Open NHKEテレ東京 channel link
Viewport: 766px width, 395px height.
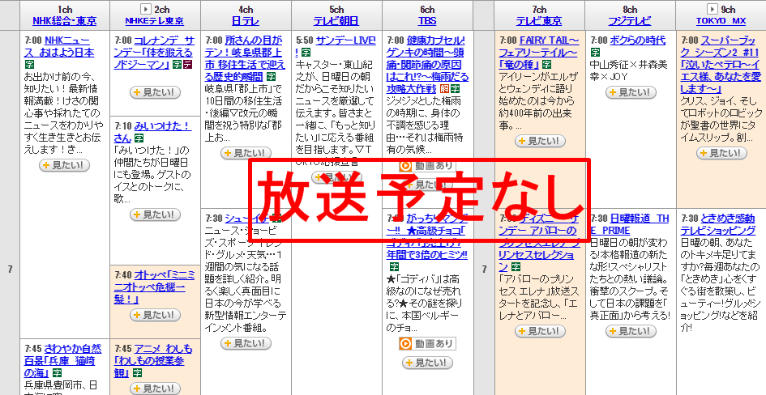tap(154, 21)
